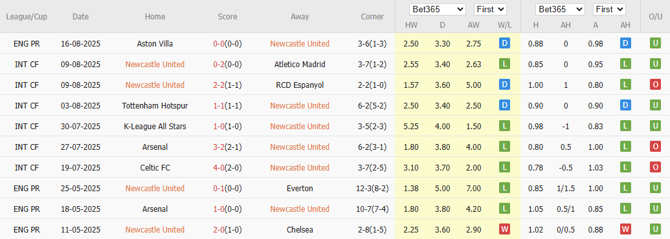Open Newcastle United home link for 25-05-2025
The width and height of the screenshot is (670, 239).
pos(155,189)
